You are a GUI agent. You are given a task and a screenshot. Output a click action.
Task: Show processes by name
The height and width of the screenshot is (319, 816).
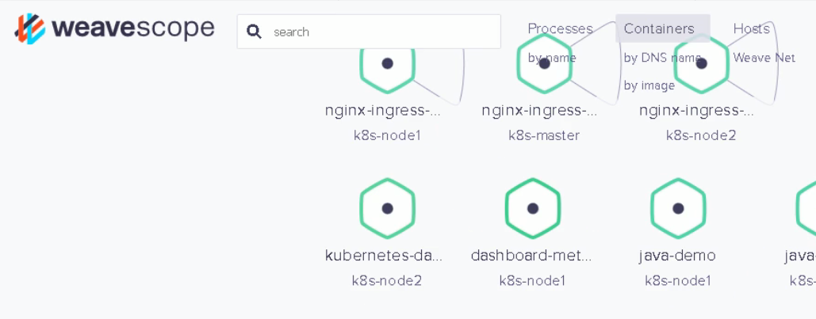click(x=552, y=58)
